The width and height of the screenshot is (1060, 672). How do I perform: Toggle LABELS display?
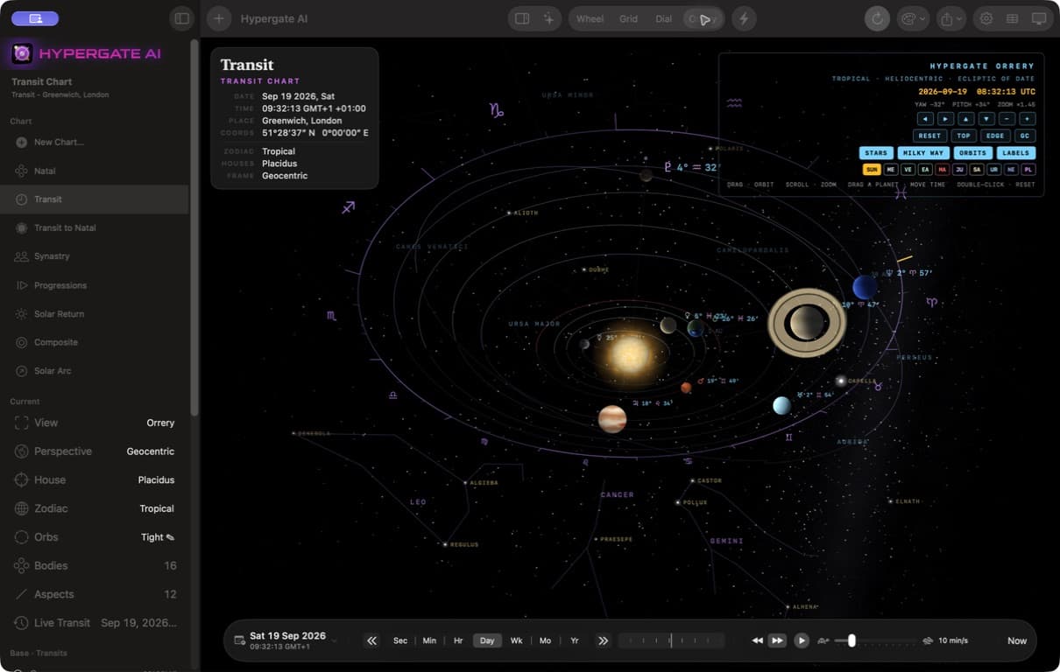coord(1015,153)
